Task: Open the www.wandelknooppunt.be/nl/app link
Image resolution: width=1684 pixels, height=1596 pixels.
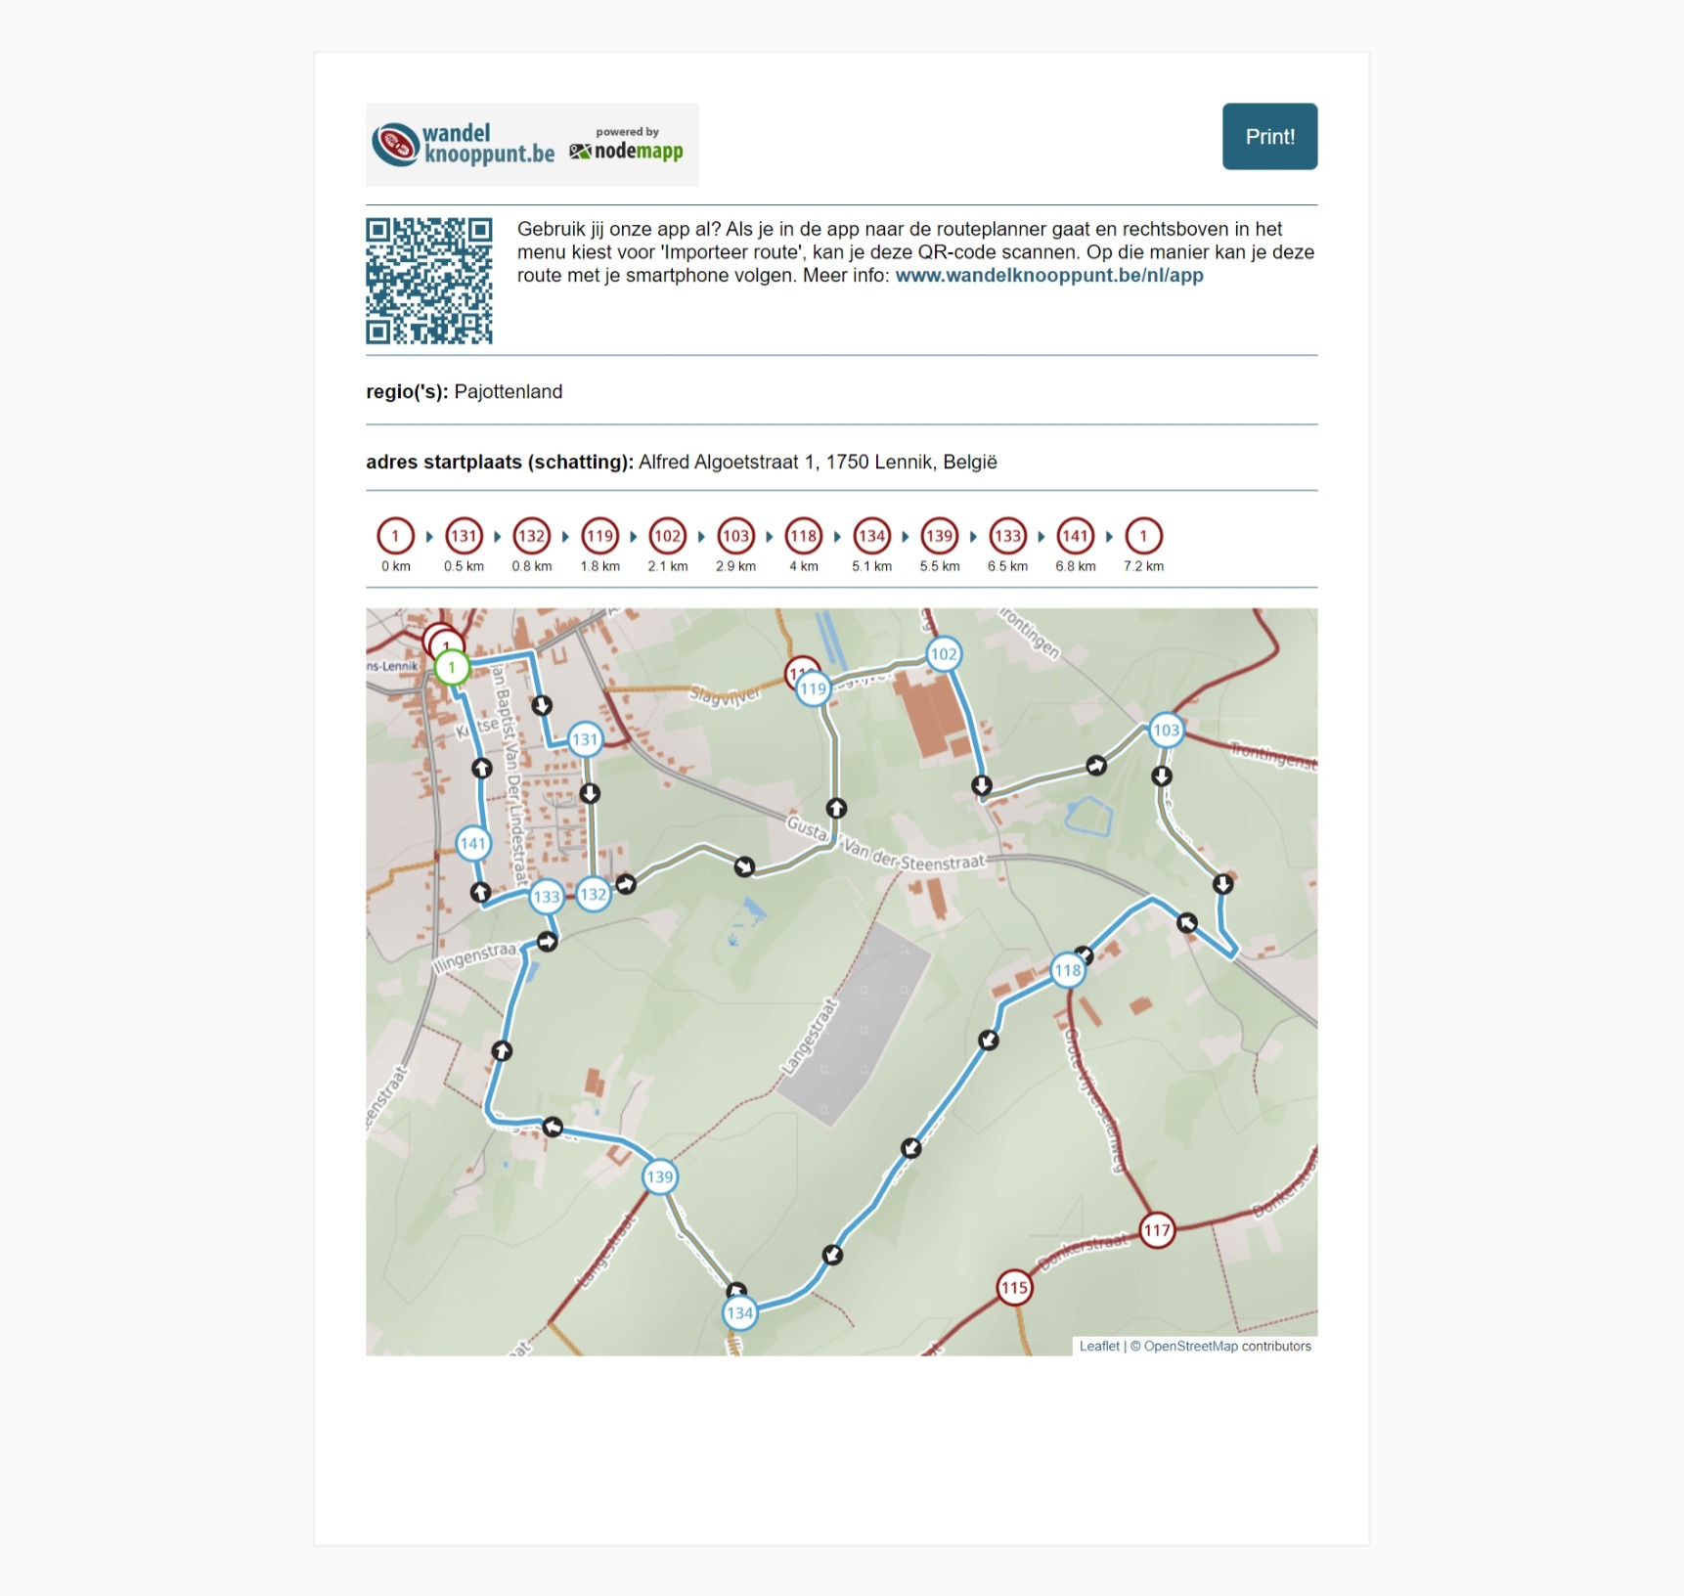Action: [x=1049, y=276]
